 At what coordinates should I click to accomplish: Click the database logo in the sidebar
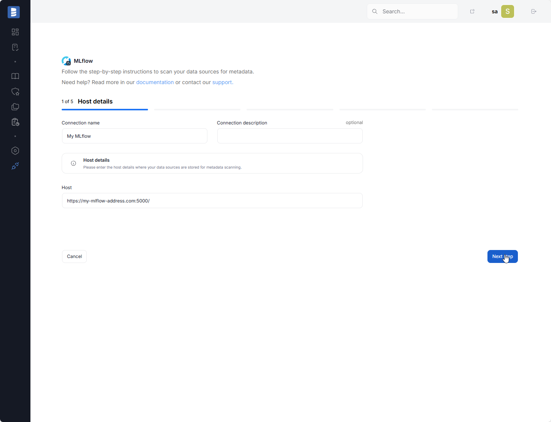click(14, 12)
